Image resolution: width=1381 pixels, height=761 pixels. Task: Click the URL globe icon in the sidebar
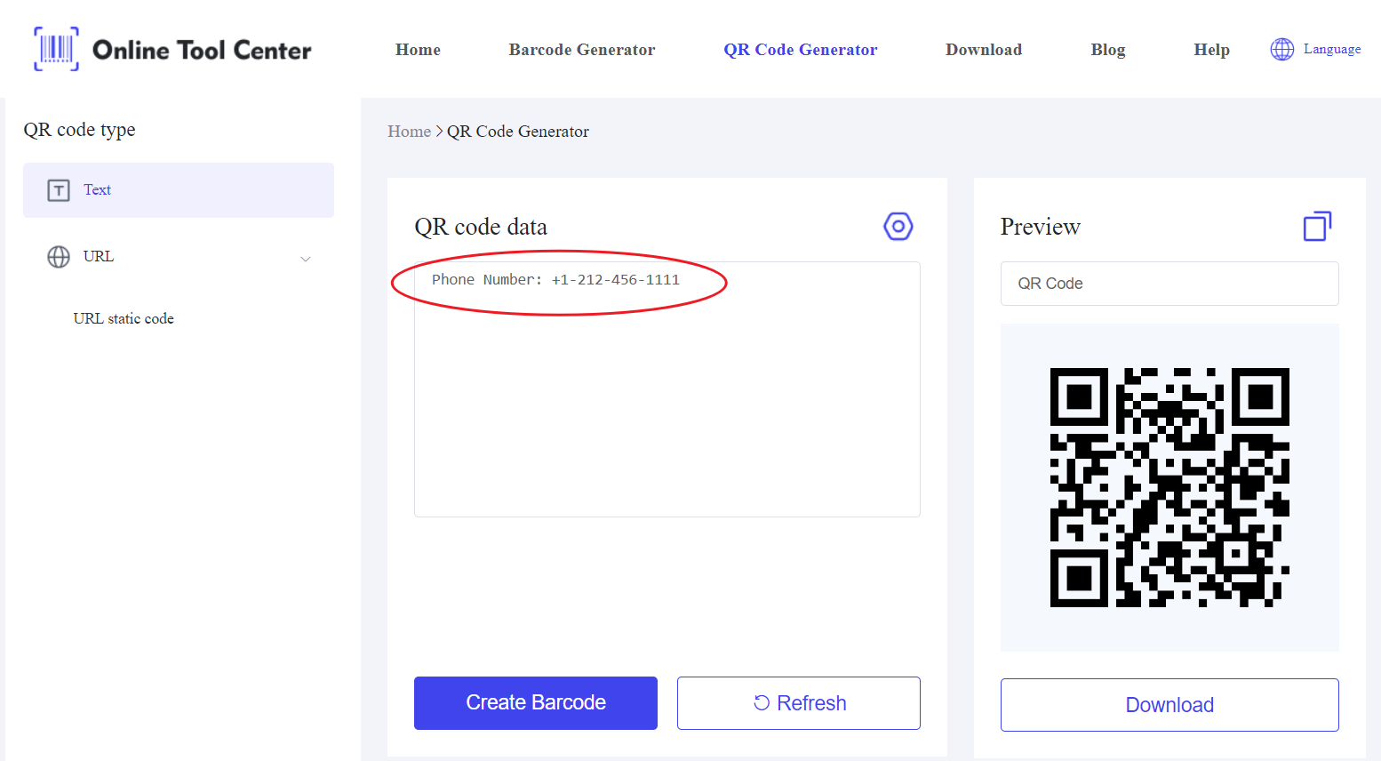coord(59,257)
